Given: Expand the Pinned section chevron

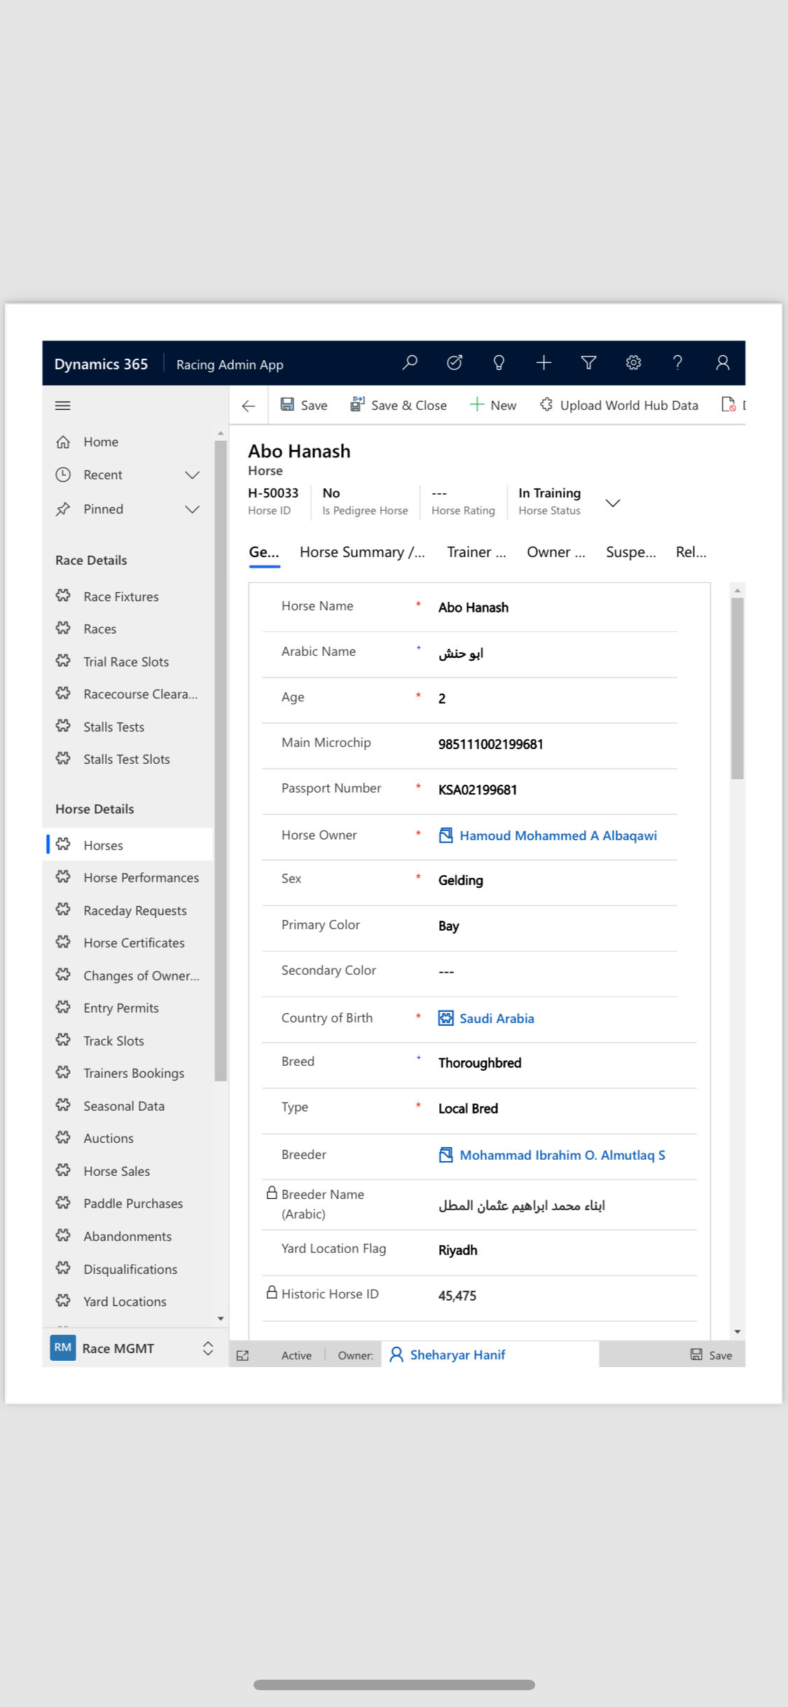Looking at the screenshot, I should (x=192, y=509).
